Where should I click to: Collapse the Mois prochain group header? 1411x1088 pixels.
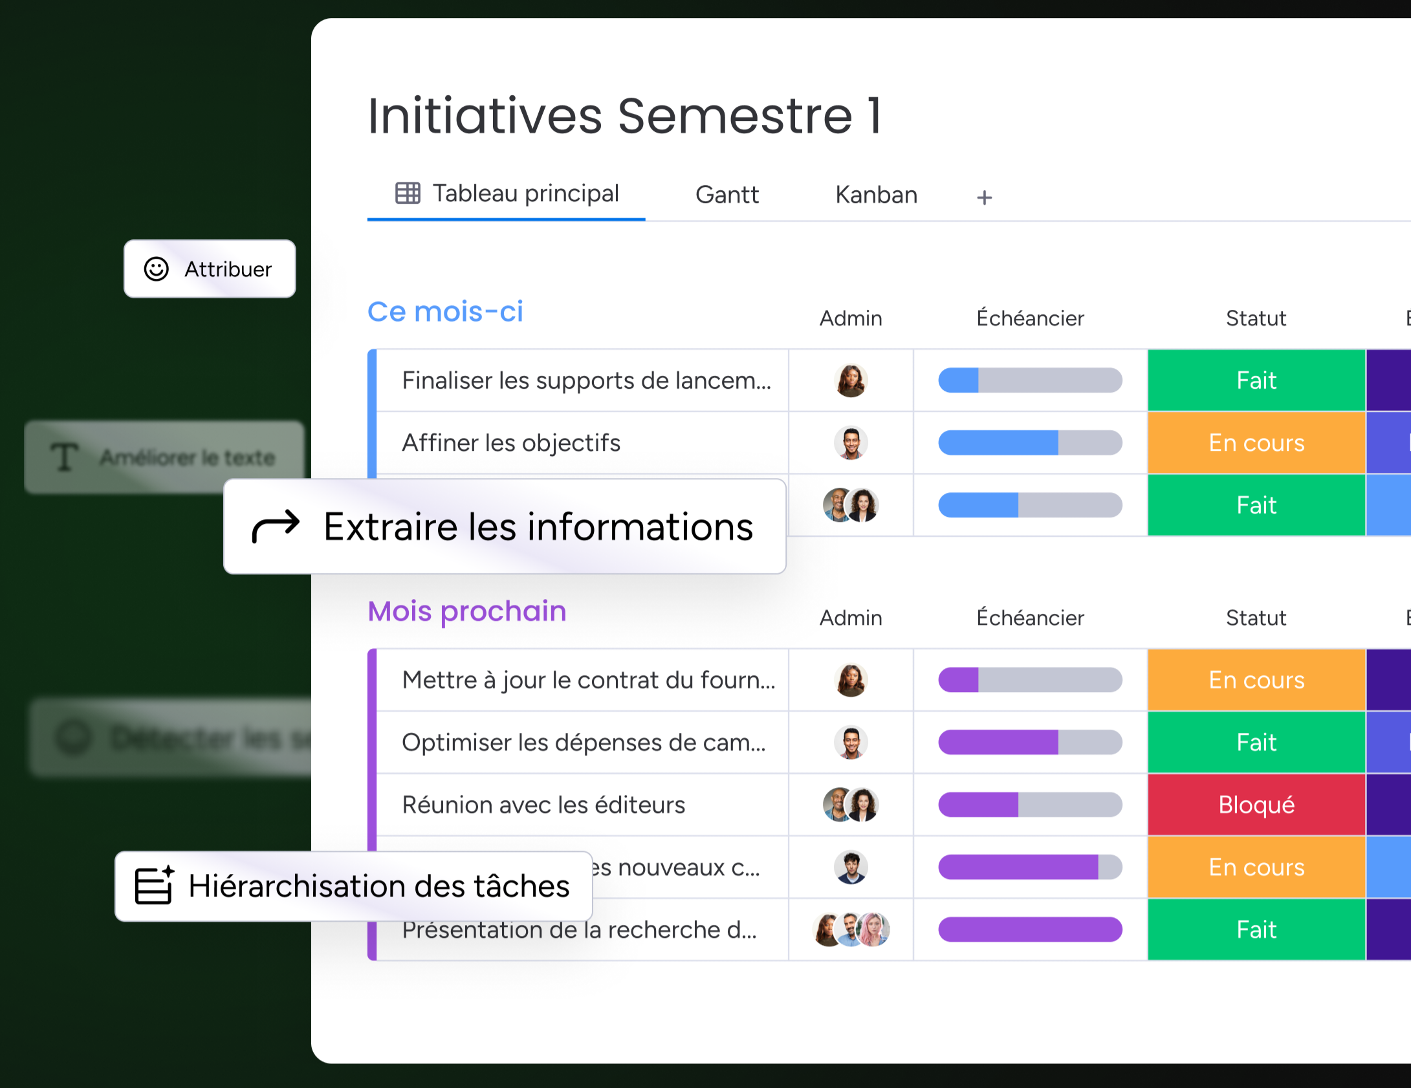coord(467,611)
